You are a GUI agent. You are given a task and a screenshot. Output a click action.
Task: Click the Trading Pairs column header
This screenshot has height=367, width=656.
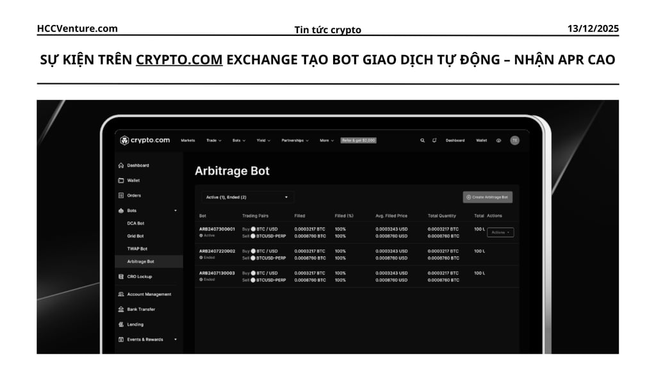[x=255, y=216]
